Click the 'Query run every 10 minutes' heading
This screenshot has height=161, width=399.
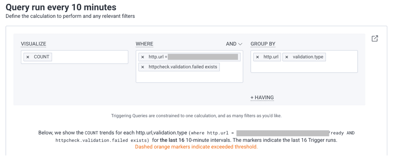tap(61, 7)
